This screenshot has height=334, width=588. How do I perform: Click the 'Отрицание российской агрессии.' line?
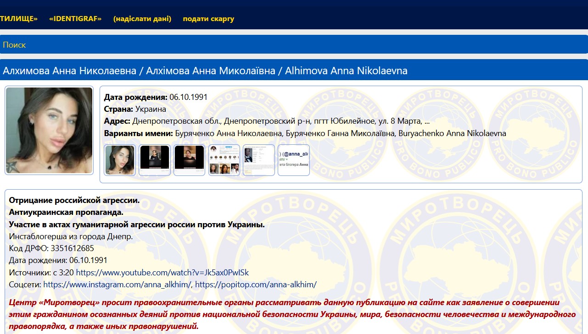click(x=74, y=201)
